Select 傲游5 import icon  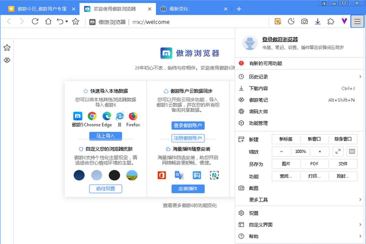78,116
